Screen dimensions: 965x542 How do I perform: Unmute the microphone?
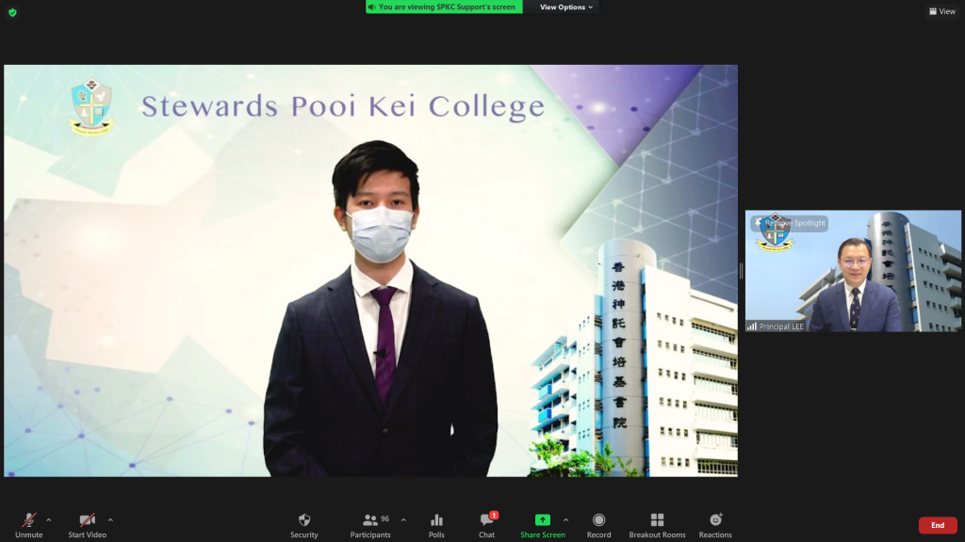28,525
